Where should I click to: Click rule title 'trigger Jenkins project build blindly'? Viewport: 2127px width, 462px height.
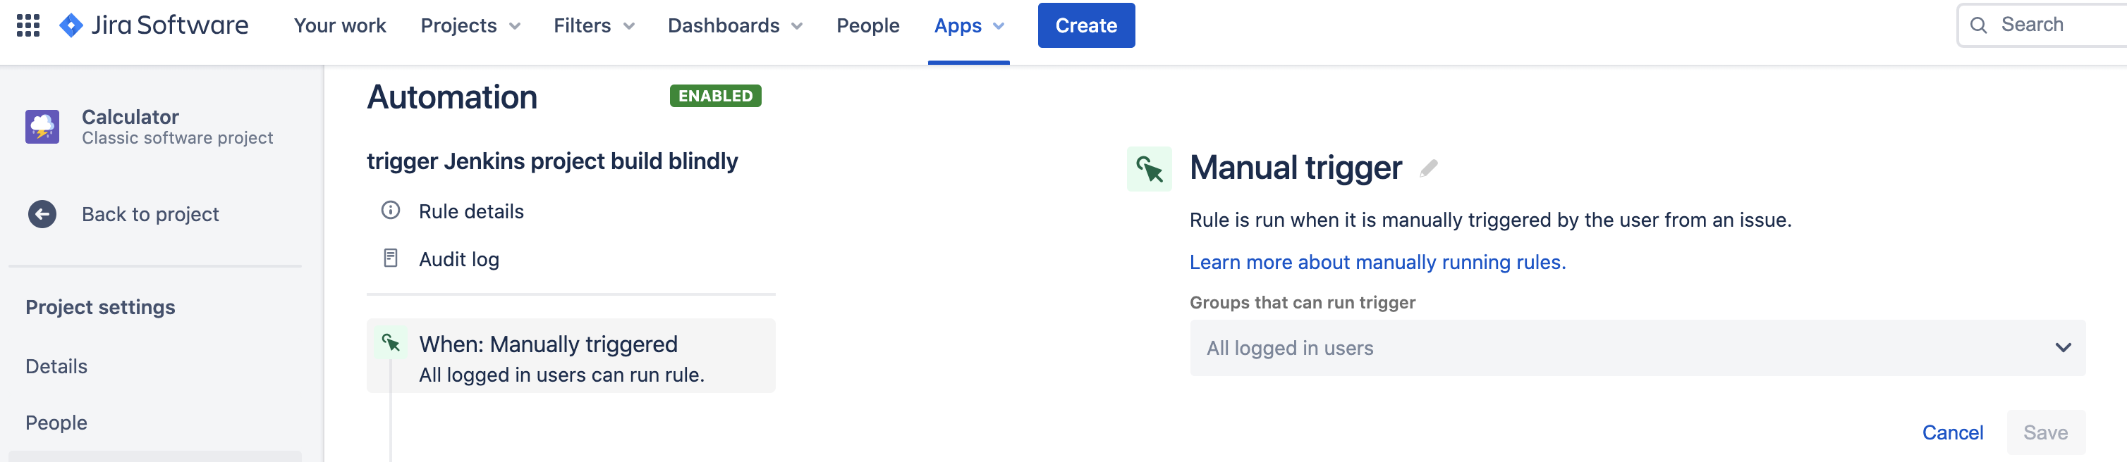(552, 161)
